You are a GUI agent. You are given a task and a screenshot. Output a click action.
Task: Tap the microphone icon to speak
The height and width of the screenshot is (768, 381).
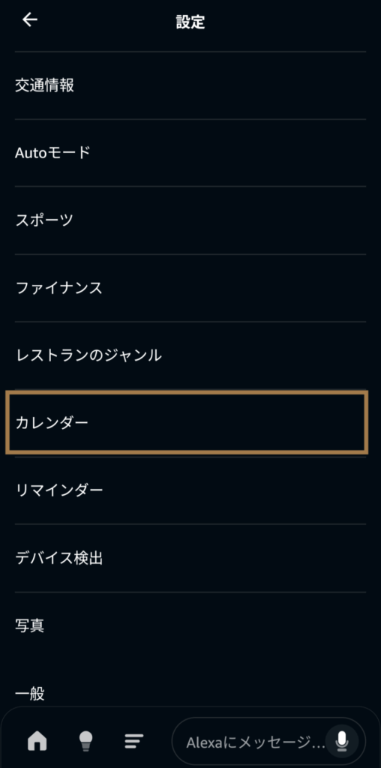tap(342, 742)
